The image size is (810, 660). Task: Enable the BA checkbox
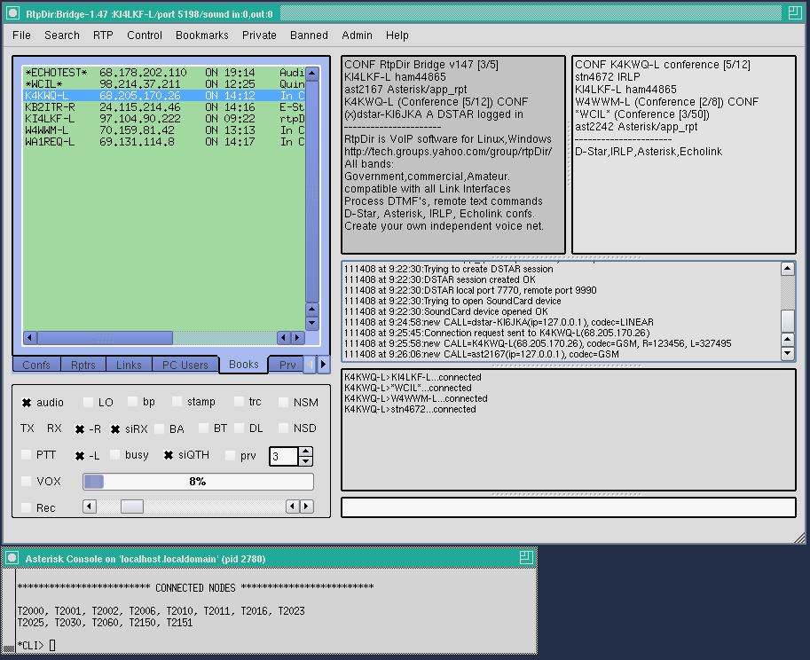pyautogui.click(x=159, y=428)
